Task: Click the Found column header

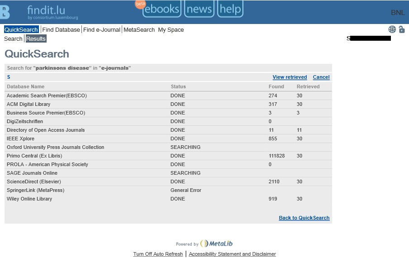Action: (276, 86)
